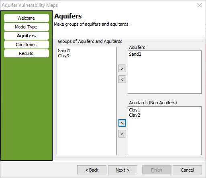This screenshot has height=178, width=206.
Task: Remove selected item from Aquifers list
Action: click(122, 79)
